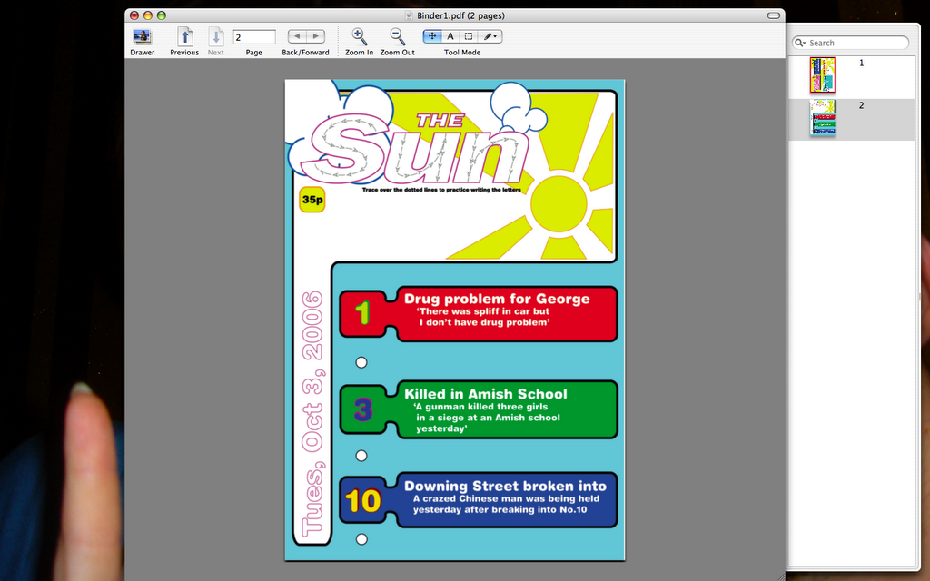Zoom Out of the document
Screen dimensions: 930x581
pos(398,36)
